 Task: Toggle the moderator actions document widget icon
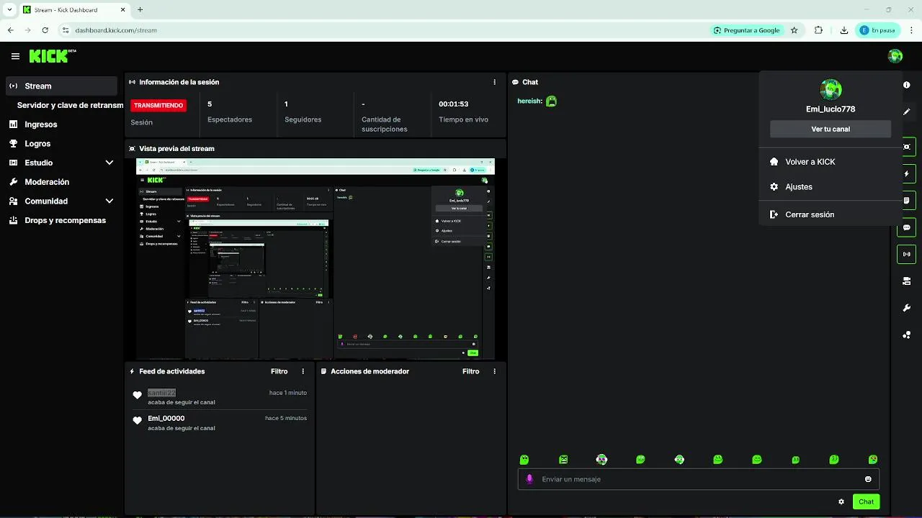pyautogui.click(x=906, y=201)
